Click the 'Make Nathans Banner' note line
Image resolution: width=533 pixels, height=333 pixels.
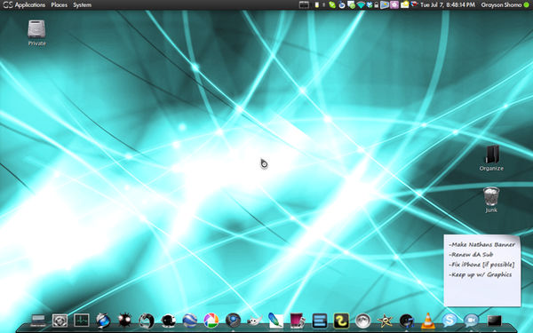pyautogui.click(x=482, y=245)
